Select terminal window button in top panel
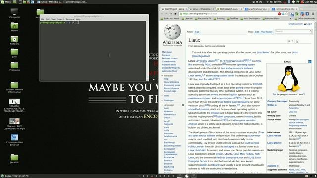Screen dimensions: 317x178 (75, 2)
